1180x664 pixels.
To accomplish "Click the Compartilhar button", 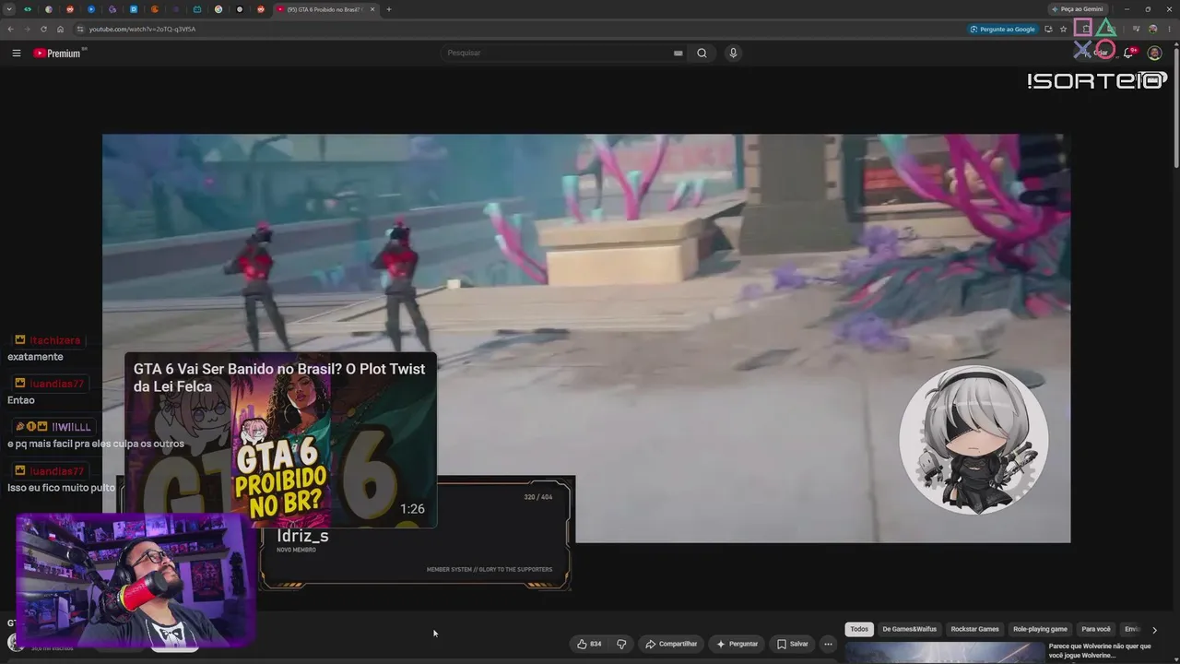I will click(671, 644).
